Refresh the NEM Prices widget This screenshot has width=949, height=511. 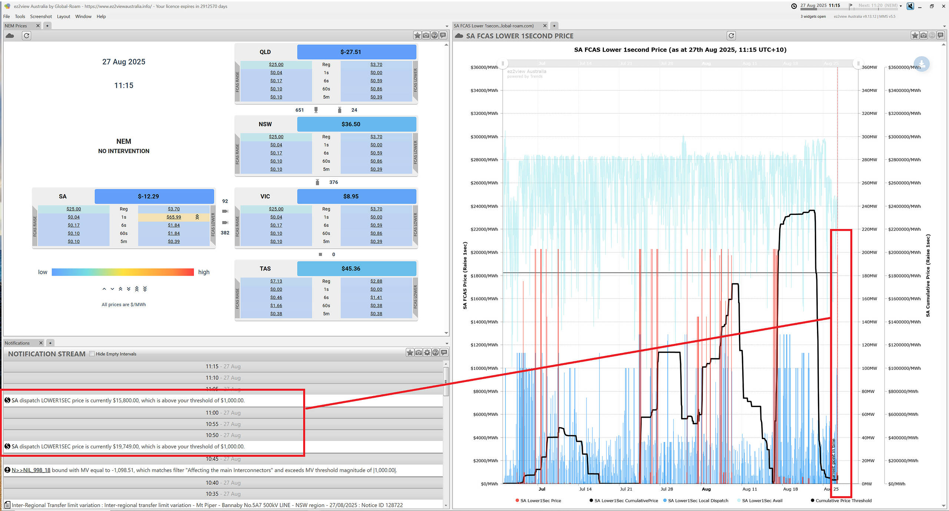point(26,36)
